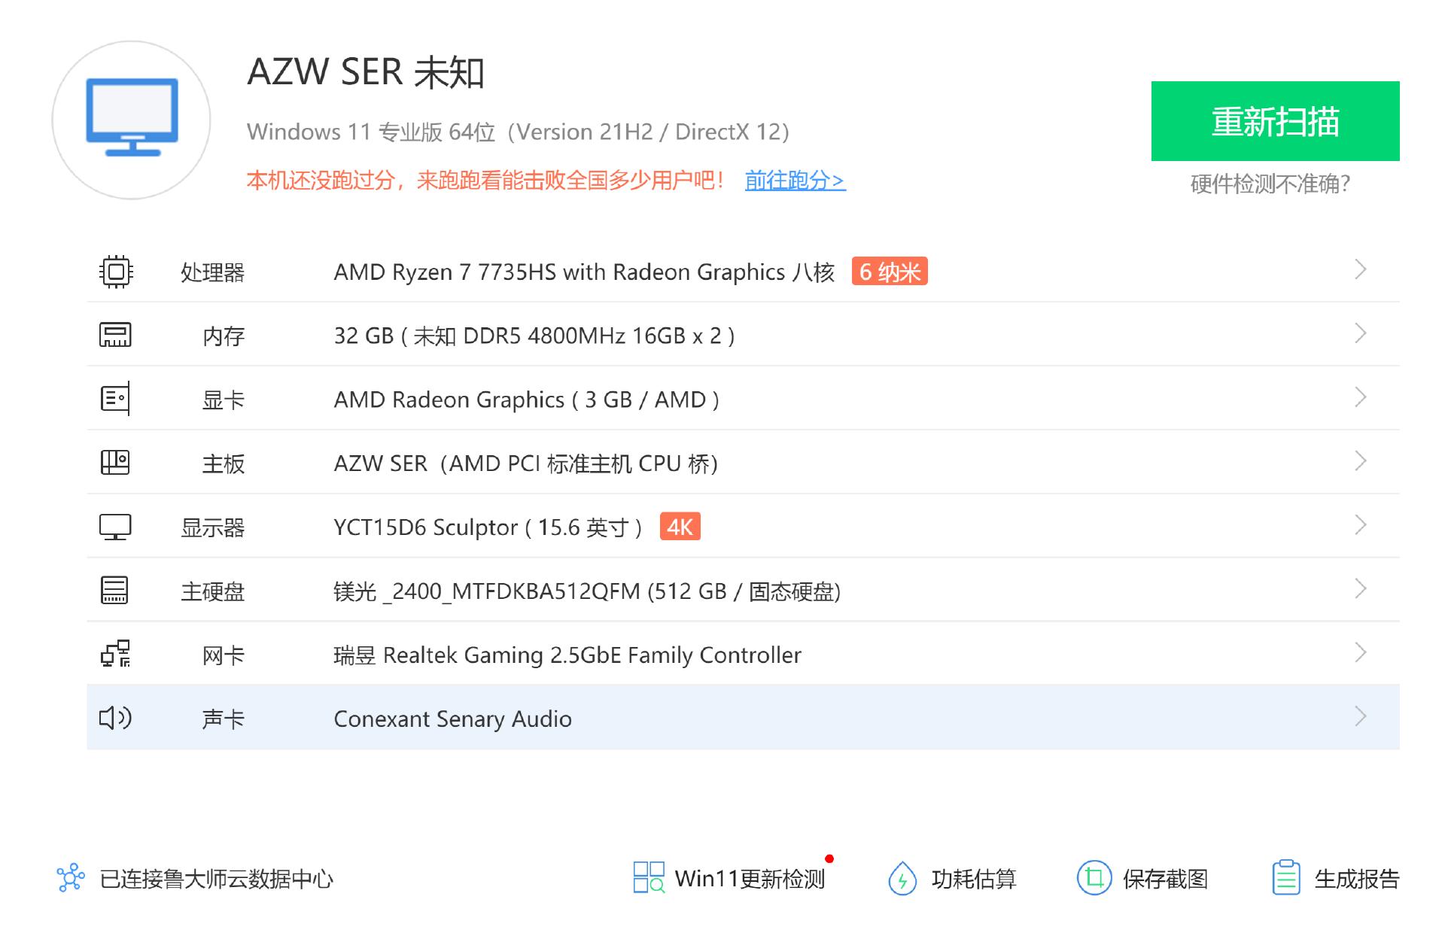Click the 处理器 (CPU) chip icon
Viewport: 1445px width, 936px height.
click(x=117, y=272)
